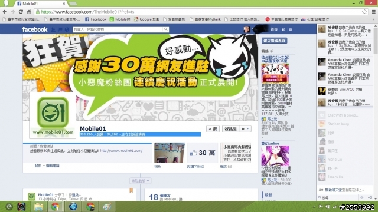Open Facebook notifications globe icon
The height and width of the screenshot is (212, 378).
(x=67, y=29)
